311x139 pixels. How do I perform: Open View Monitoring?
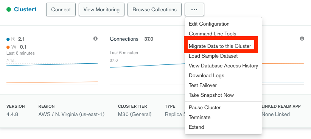click(x=101, y=9)
